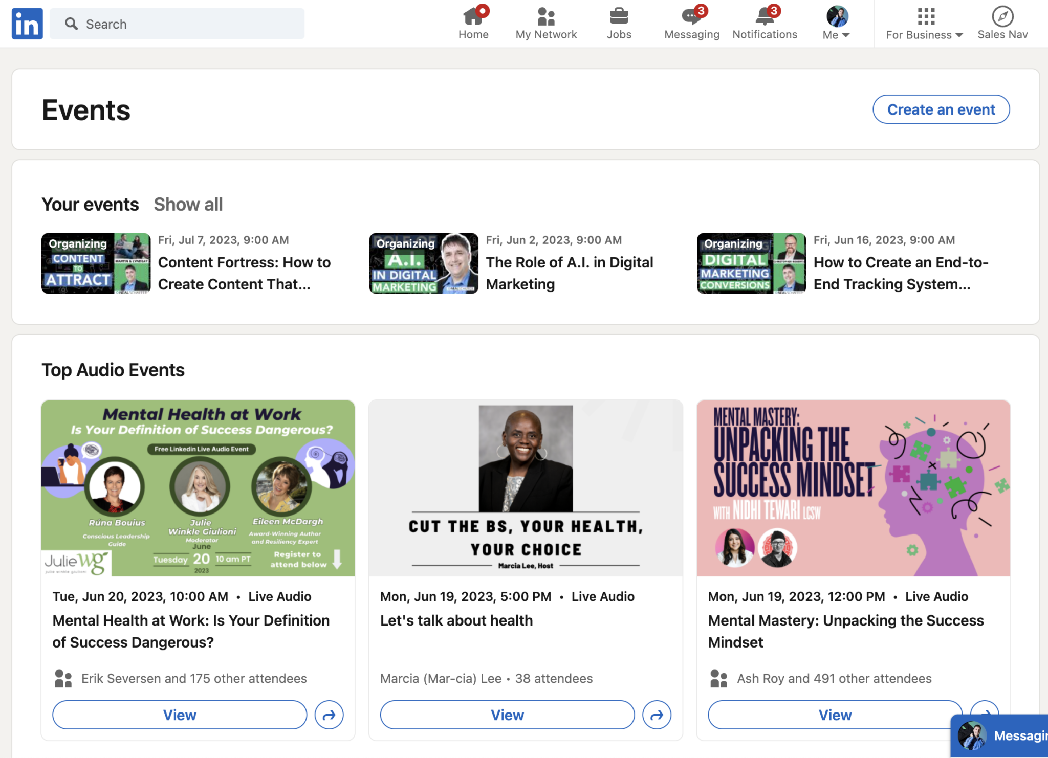Click attendees icon next to Ash Roy

pos(718,678)
